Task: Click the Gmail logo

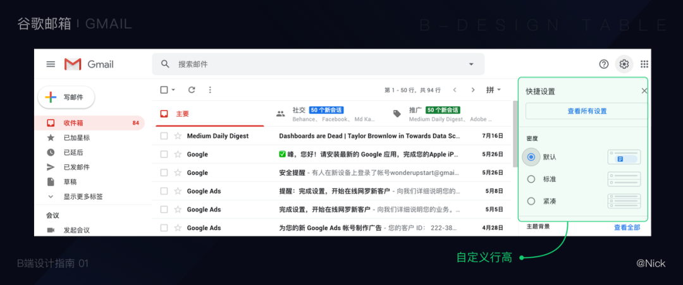Action: pyautogui.click(x=89, y=64)
